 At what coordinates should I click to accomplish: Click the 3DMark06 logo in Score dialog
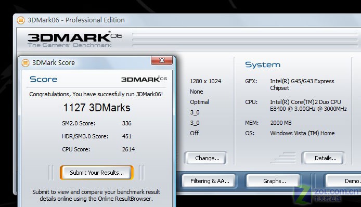144,79
